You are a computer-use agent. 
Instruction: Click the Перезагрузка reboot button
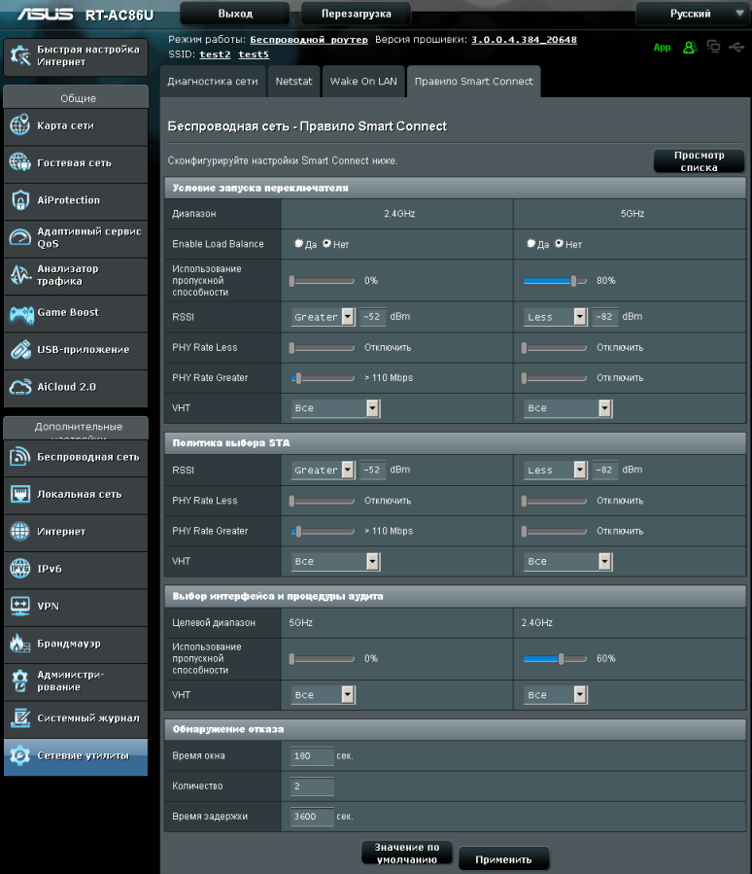(356, 14)
